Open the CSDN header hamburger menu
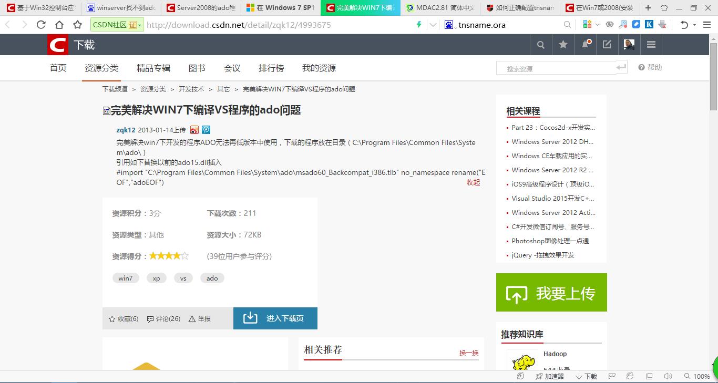Screen dimensions: 718x383 (x=651, y=45)
